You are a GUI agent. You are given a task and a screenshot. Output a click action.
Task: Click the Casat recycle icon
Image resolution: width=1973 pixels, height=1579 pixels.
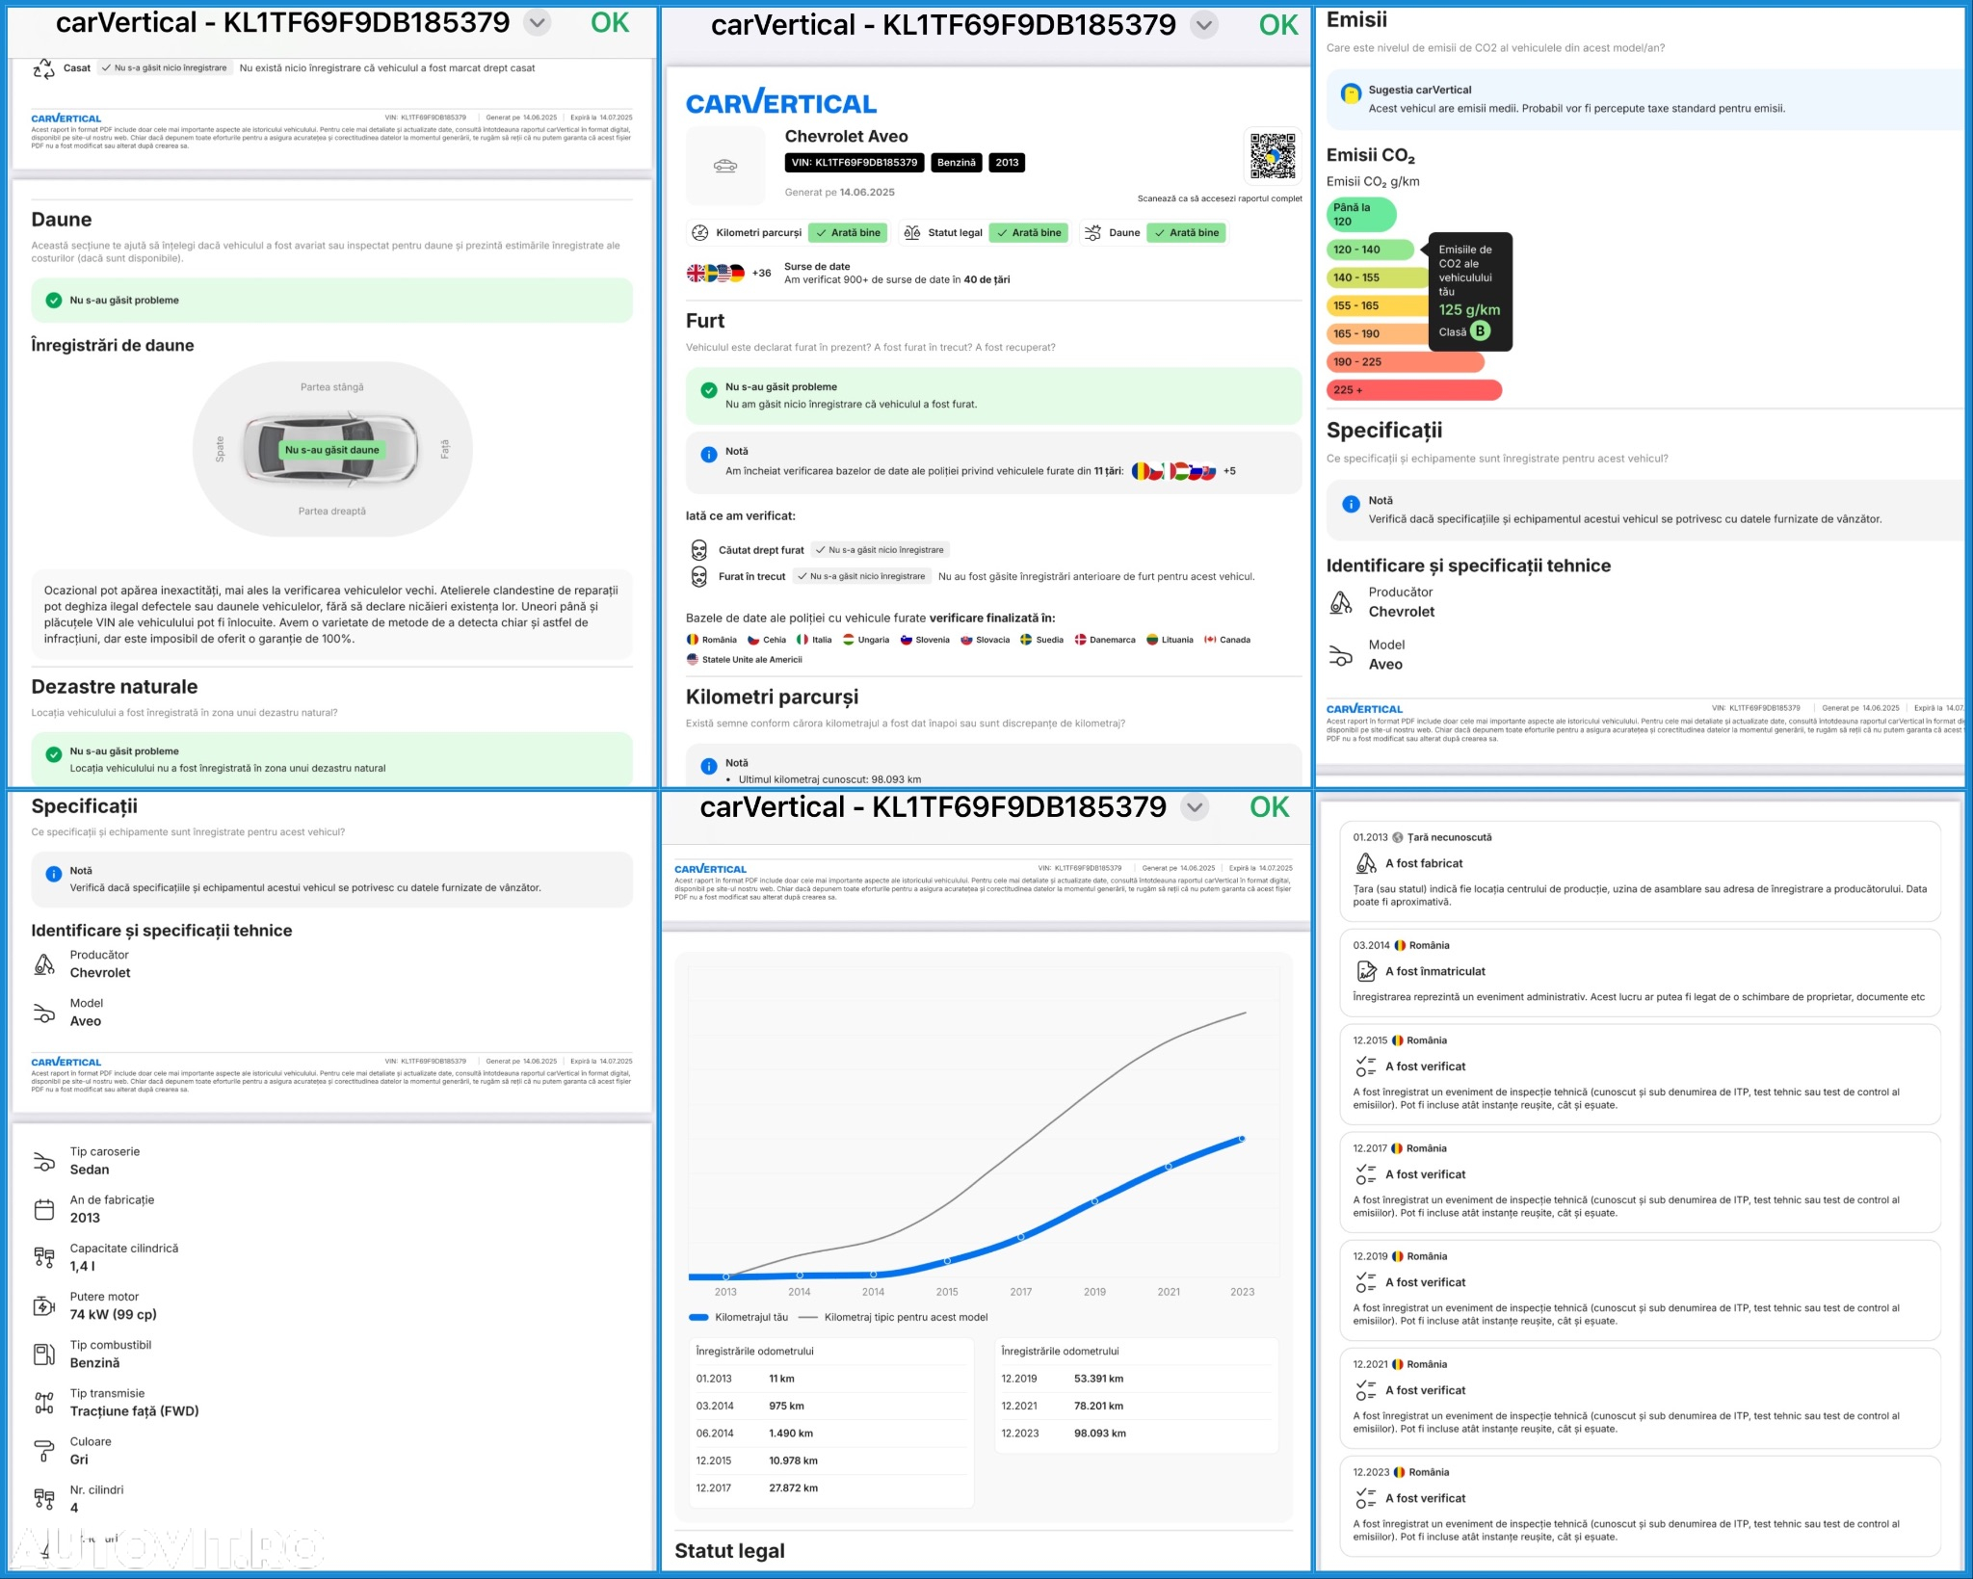click(x=43, y=68)
